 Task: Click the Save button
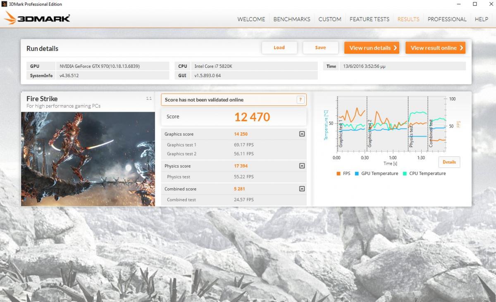click(x=320, y=48)
